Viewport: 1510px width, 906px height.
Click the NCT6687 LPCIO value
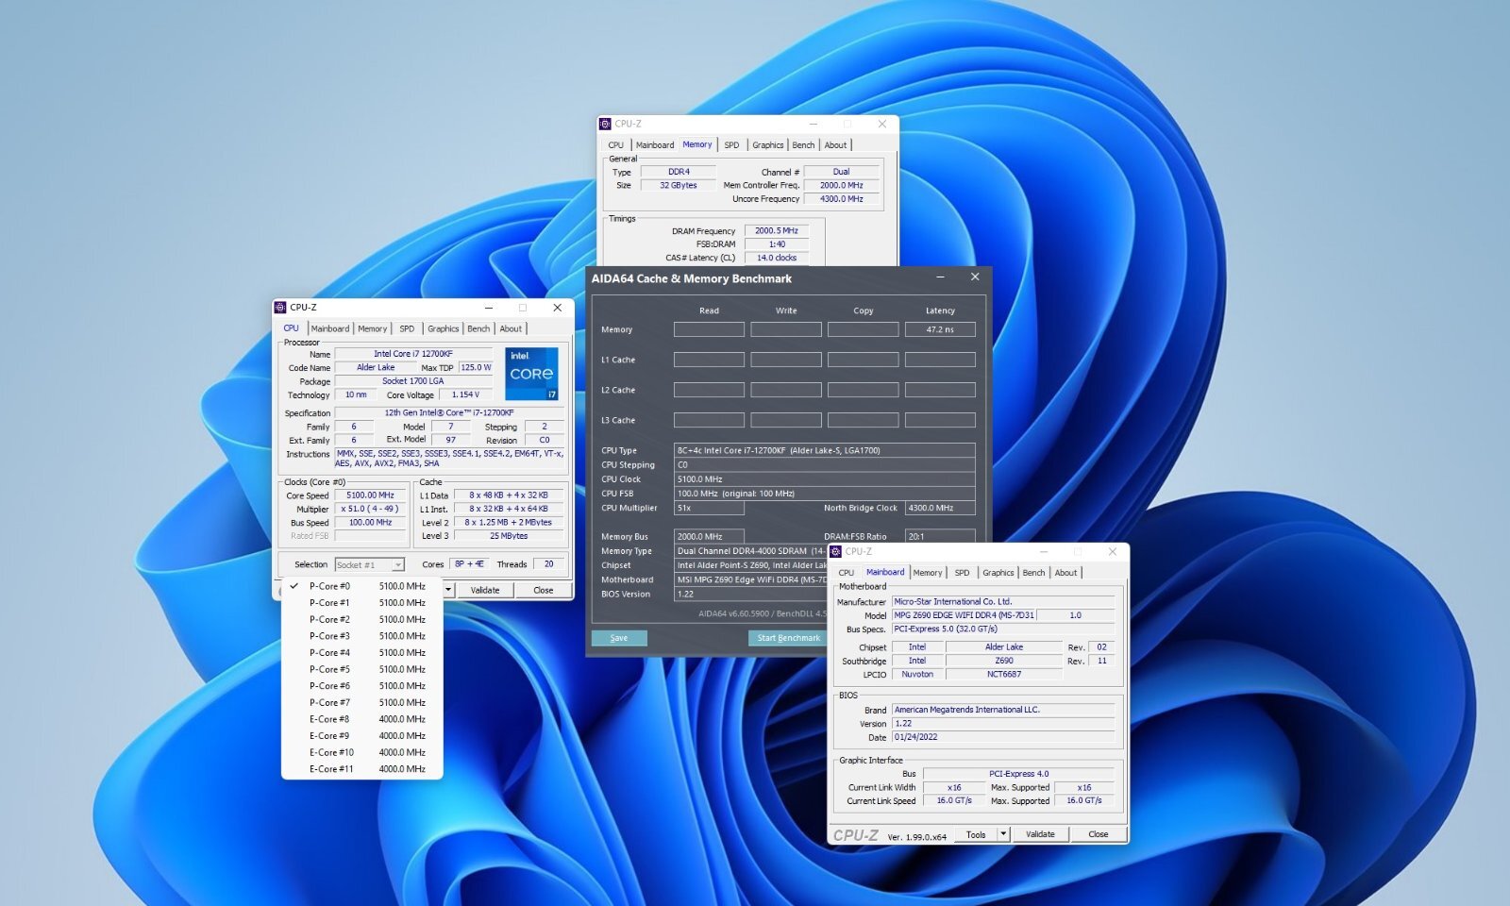tap(1004, 675)
